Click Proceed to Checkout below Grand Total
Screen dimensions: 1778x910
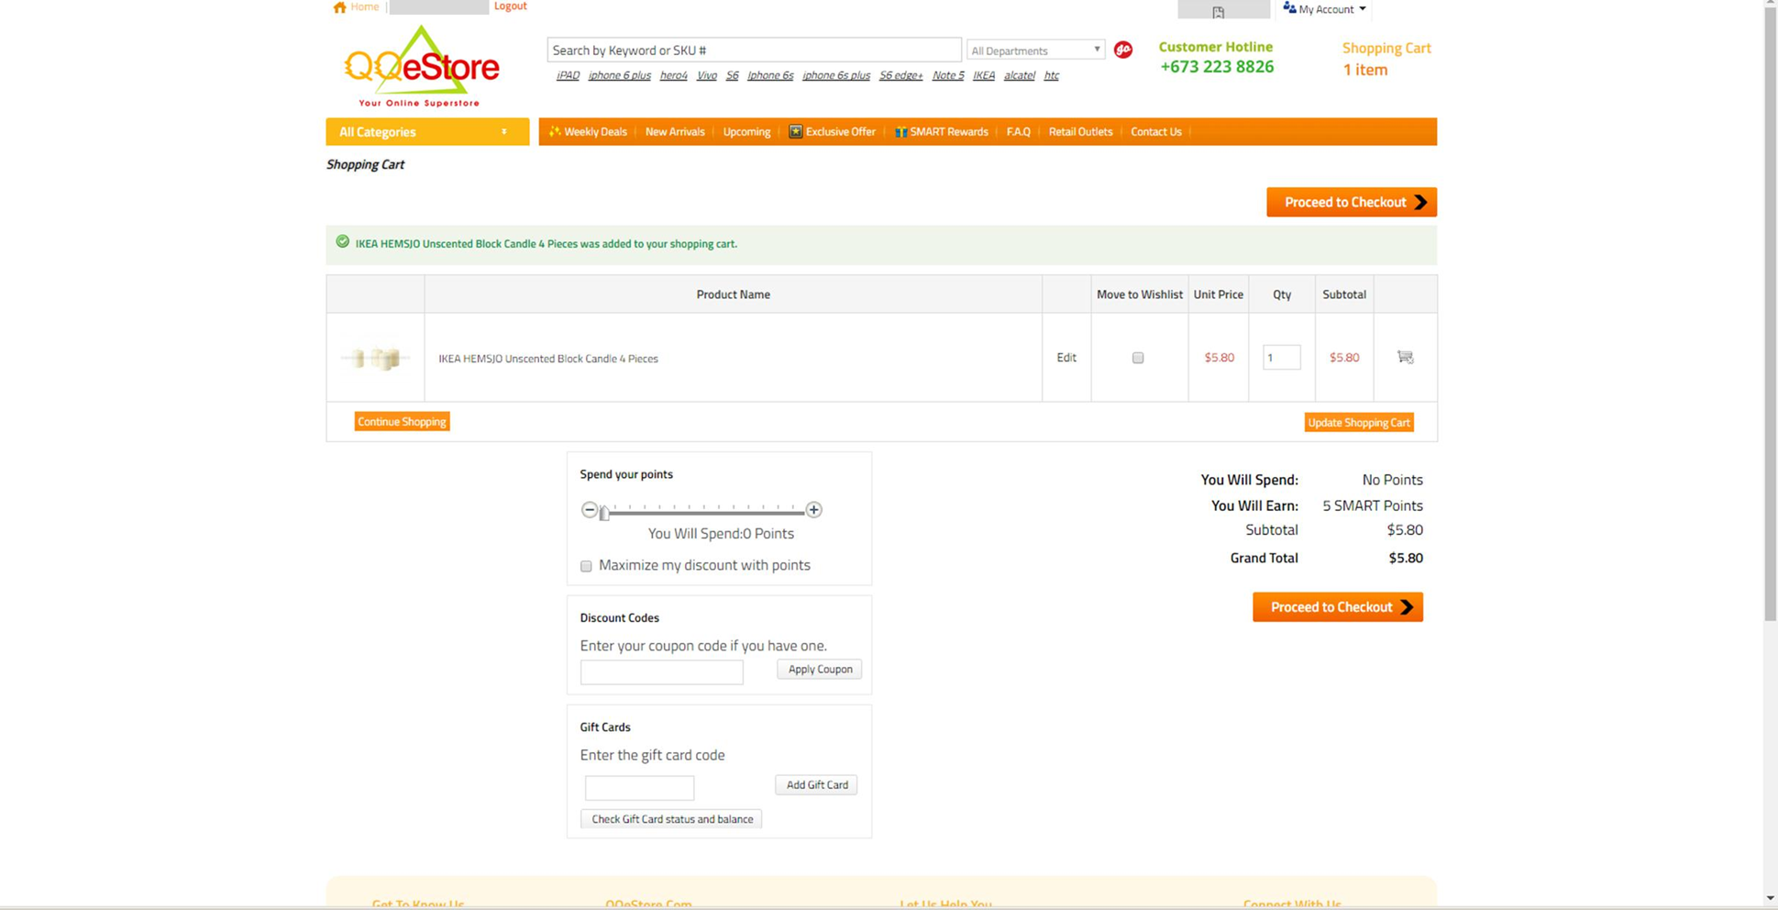1338,607
